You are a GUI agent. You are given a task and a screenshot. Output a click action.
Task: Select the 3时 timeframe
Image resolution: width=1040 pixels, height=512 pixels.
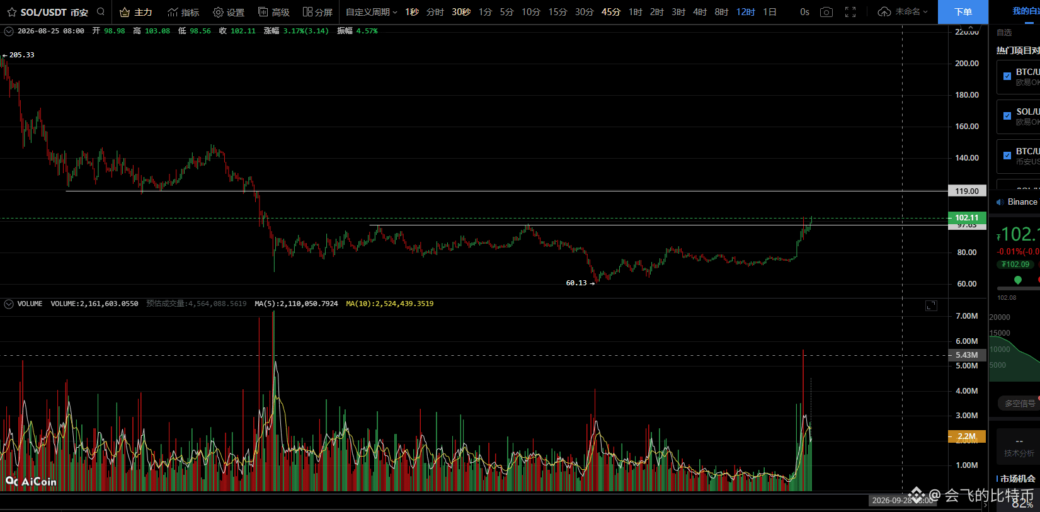tap(678, 12)
